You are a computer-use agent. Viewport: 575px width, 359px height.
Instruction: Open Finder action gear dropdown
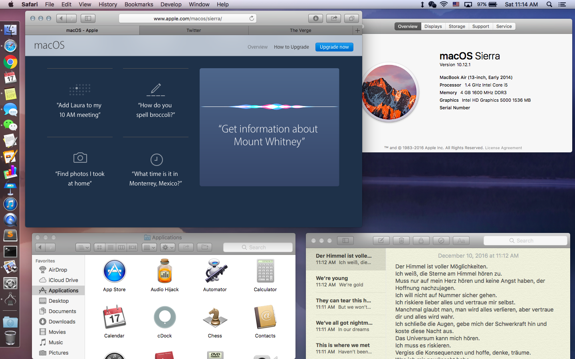(x=167, y=247)
